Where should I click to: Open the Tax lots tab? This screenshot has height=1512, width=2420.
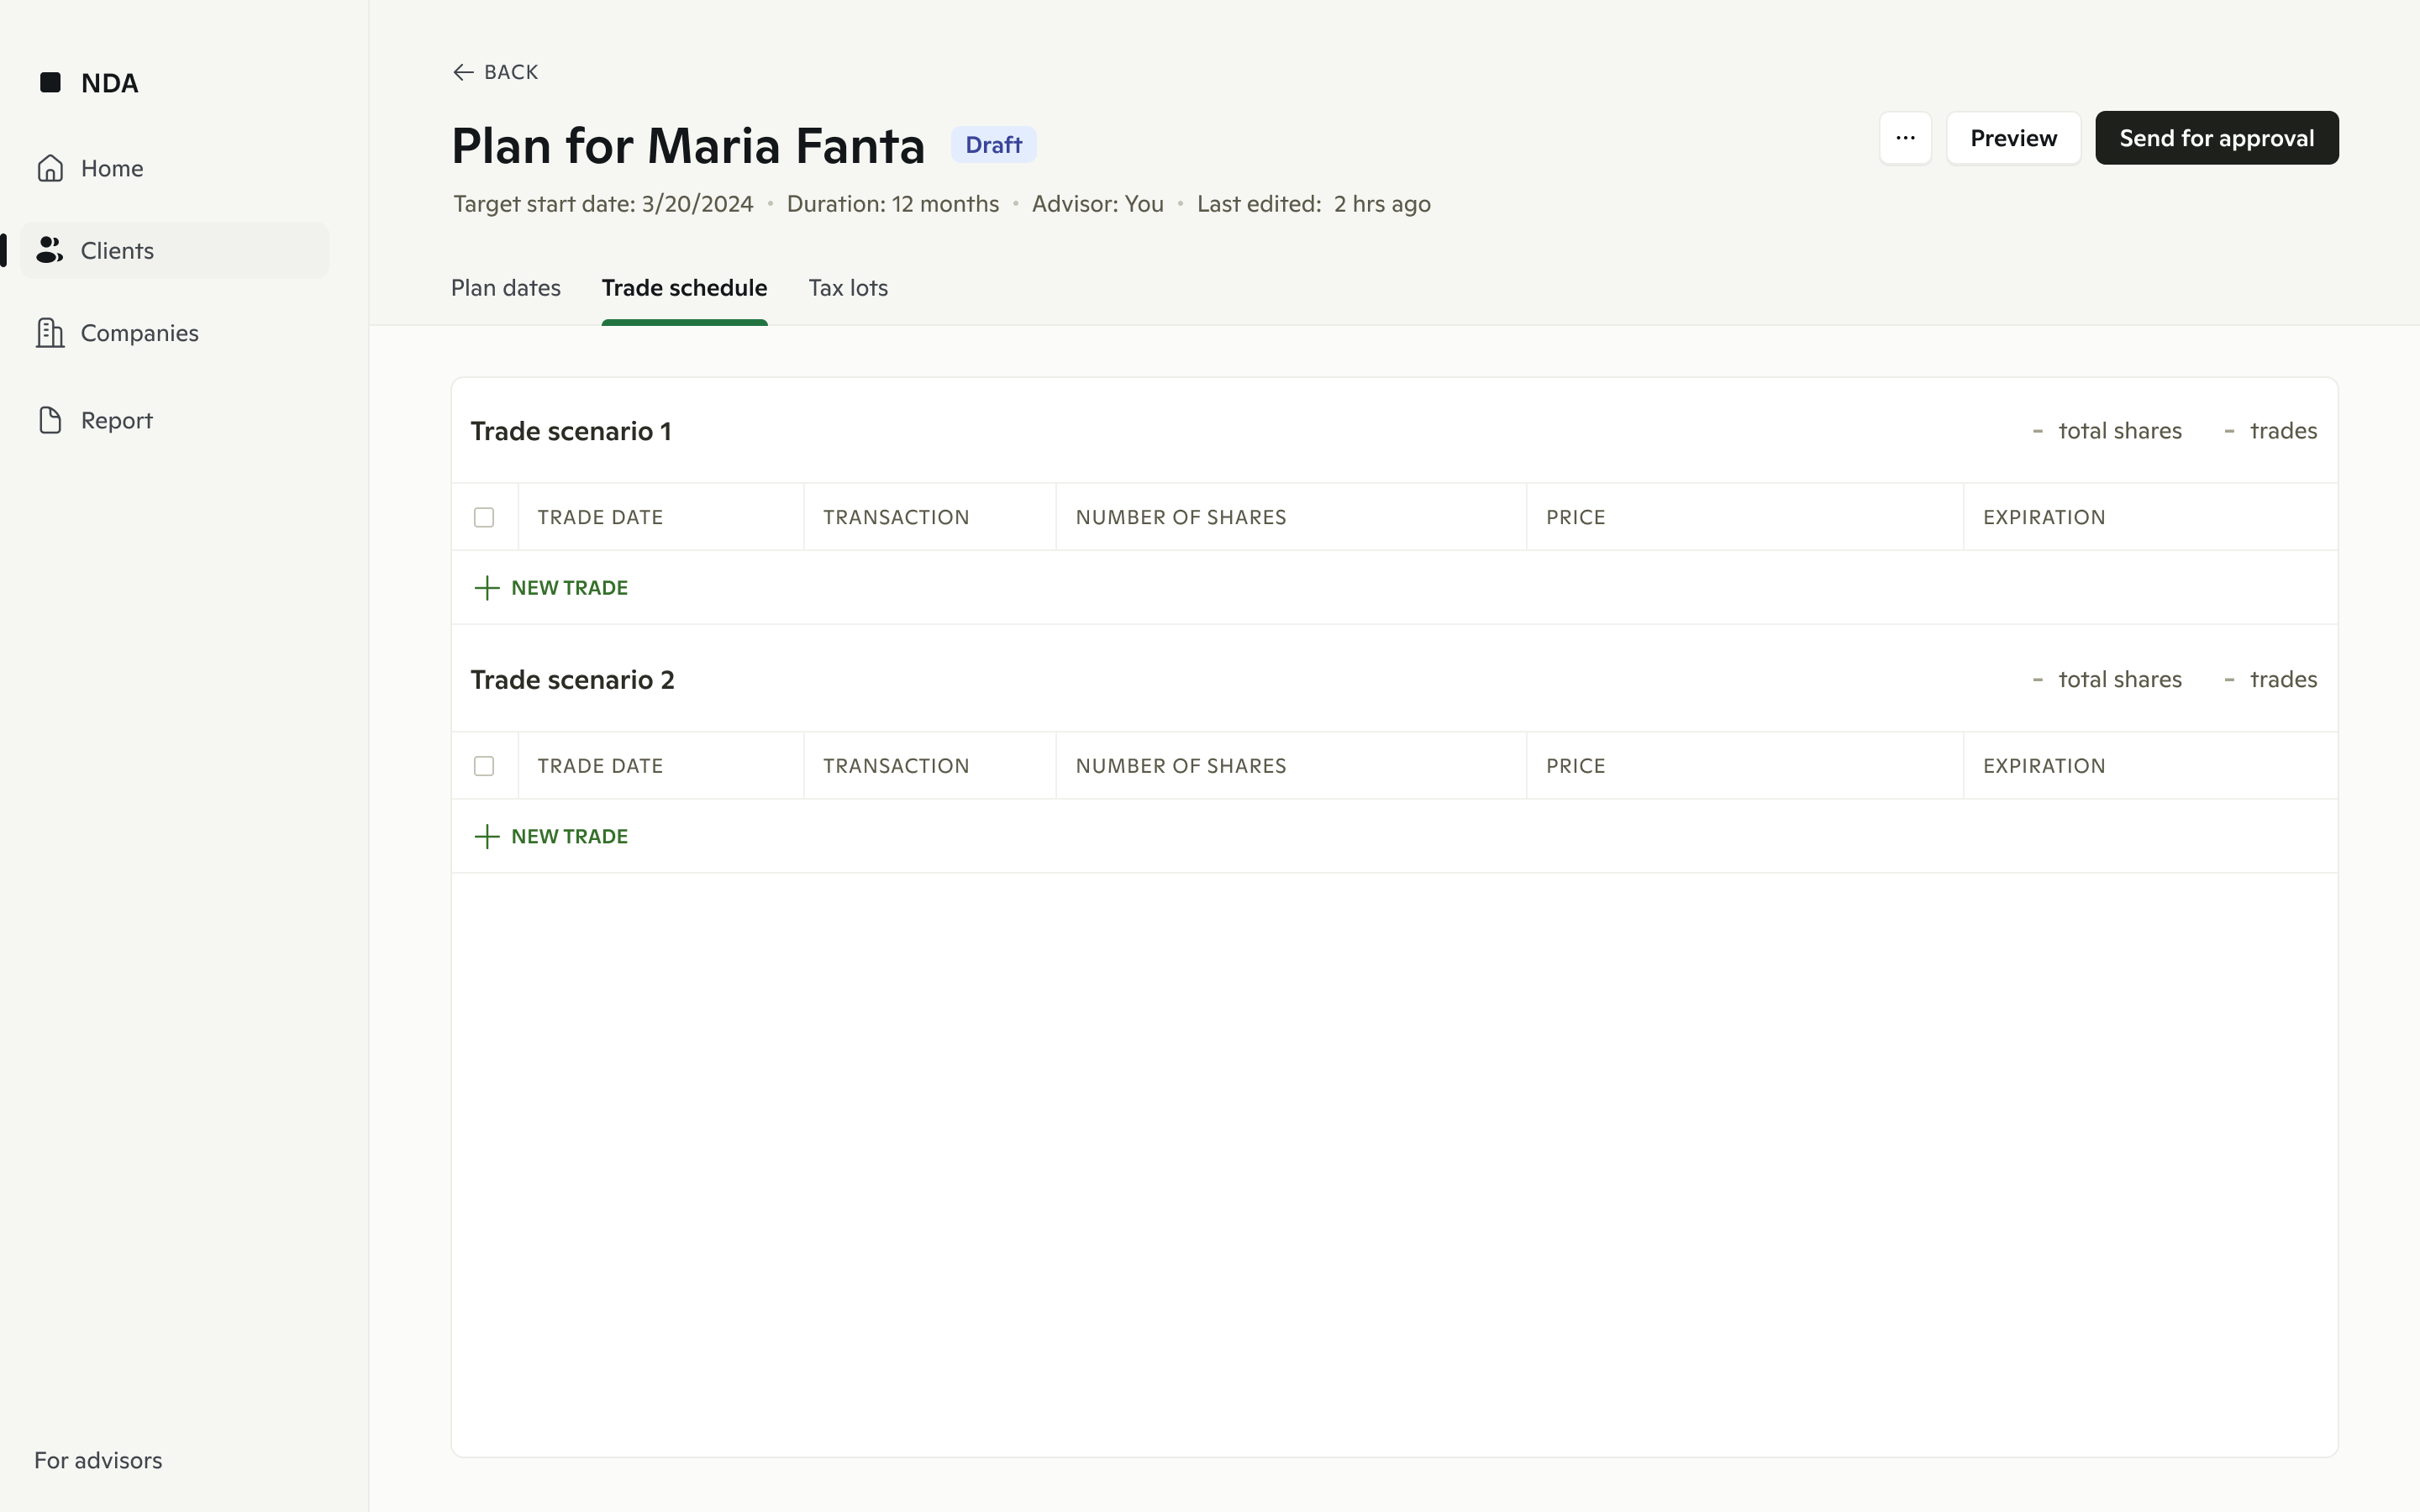[848, 288]
